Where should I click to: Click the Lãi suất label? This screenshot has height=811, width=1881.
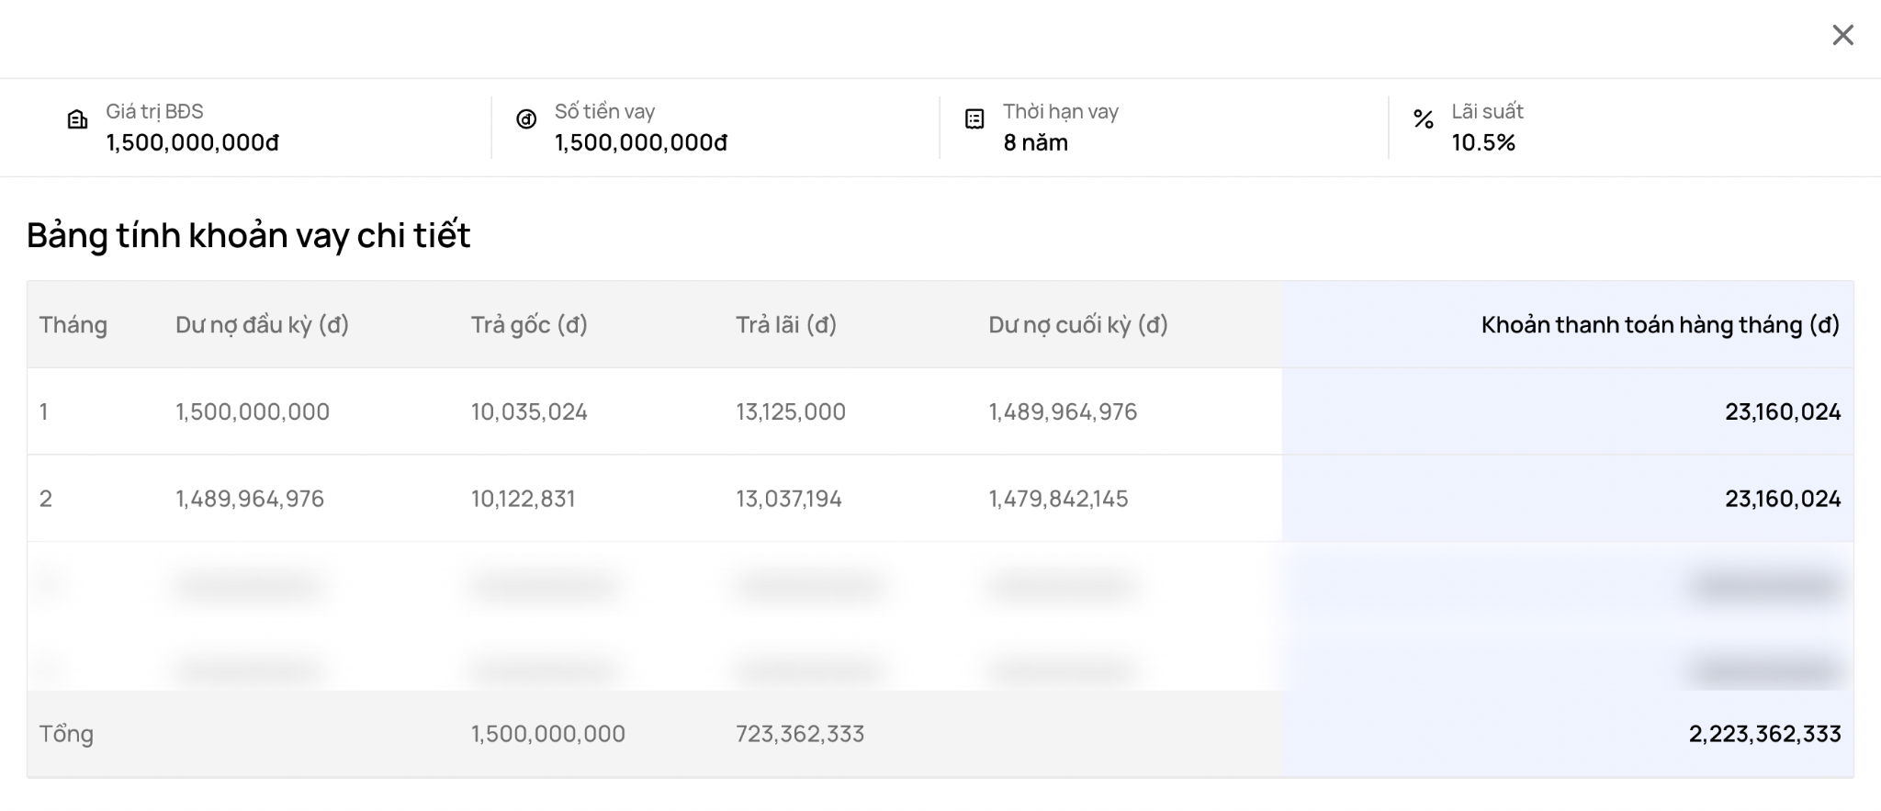pyautogui.click(x=1487, y=111)
